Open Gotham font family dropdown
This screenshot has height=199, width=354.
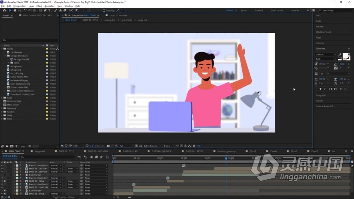[x=325, y=55]
